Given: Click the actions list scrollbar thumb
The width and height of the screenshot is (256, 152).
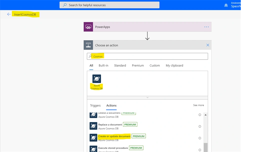Looking at the screenshot, I should (205, 148).
